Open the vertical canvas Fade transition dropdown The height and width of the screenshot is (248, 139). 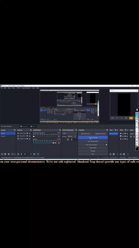click(132, 134)
